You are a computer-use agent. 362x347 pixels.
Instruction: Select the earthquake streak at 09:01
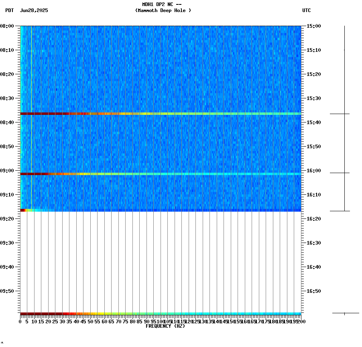120,173
